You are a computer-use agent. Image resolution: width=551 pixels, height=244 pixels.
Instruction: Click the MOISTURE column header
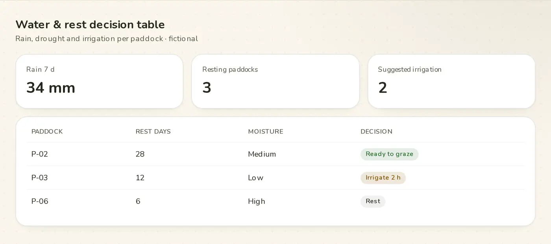[x=266, y=131]
